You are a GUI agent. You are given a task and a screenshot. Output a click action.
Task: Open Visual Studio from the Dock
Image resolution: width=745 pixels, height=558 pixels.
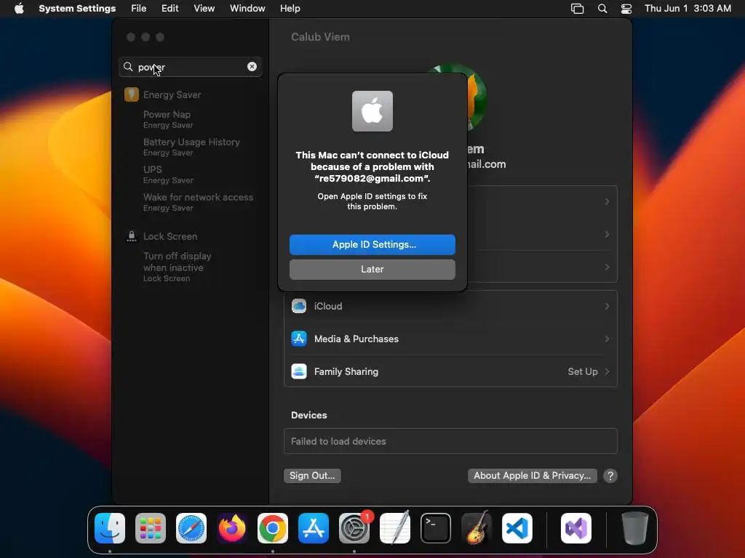click(576, 528)
